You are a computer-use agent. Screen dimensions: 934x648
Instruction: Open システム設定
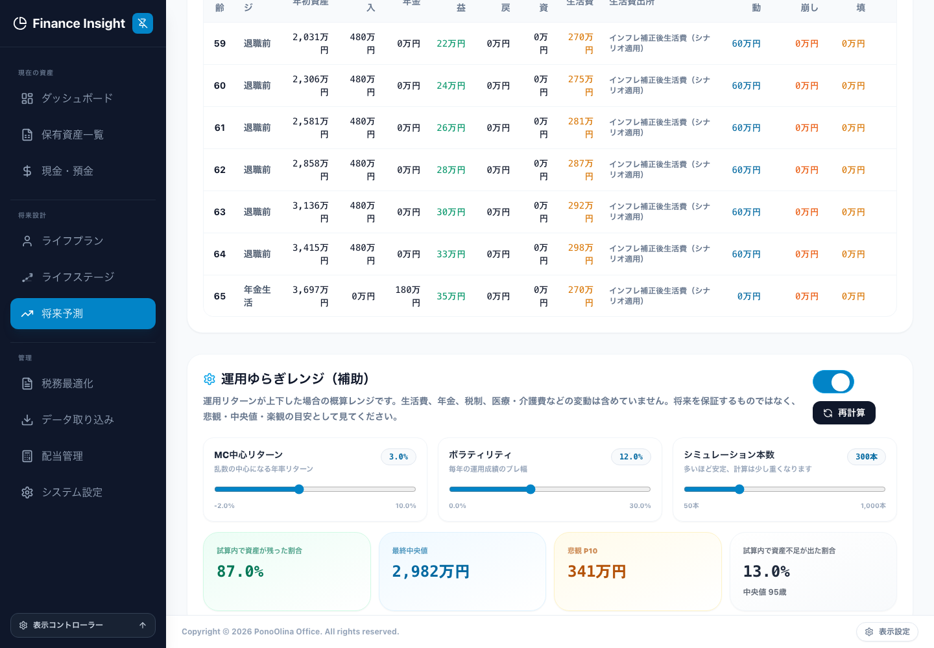[83, 492]
